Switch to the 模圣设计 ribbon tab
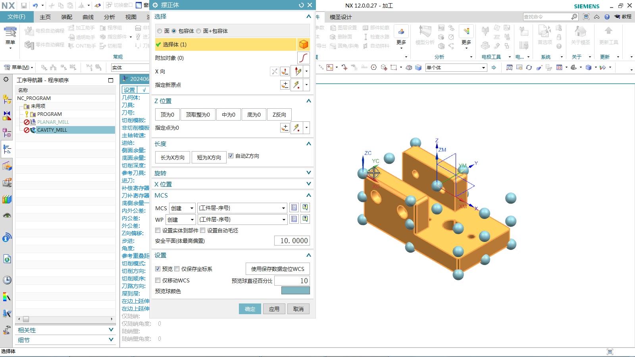 click(341, 17)
